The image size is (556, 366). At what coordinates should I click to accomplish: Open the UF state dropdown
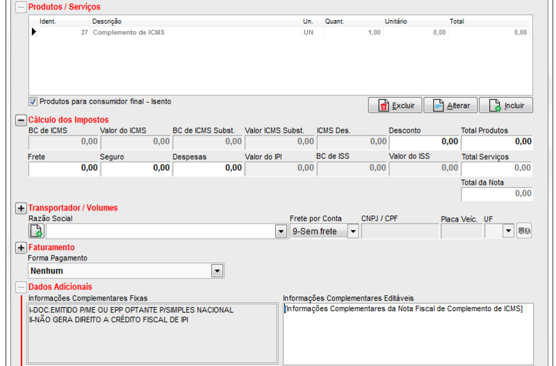[508, 231]
